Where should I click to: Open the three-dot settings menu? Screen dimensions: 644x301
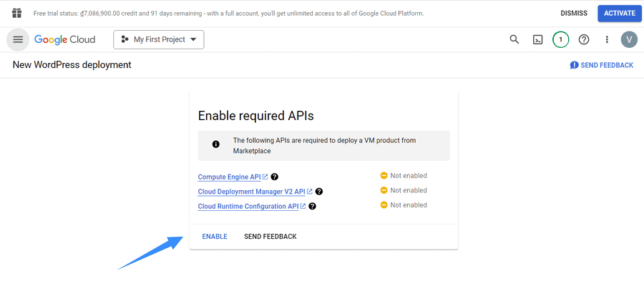(607, 39)
